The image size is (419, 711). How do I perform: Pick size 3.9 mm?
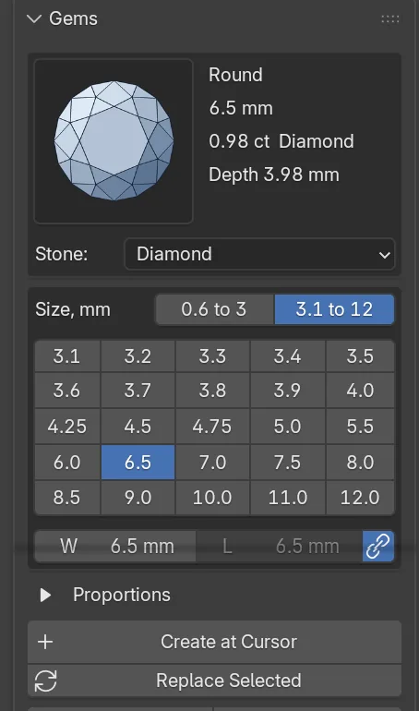287,391
